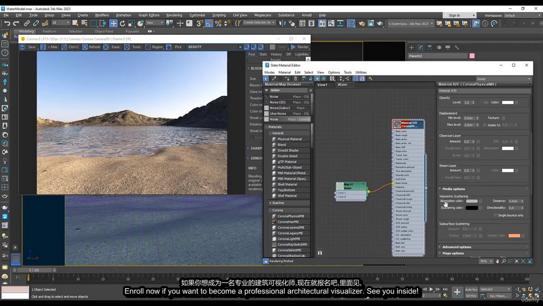Switch to the Water view tab in Slate editor
Screen dimensions: 543x306
click(x=343, y=85)
